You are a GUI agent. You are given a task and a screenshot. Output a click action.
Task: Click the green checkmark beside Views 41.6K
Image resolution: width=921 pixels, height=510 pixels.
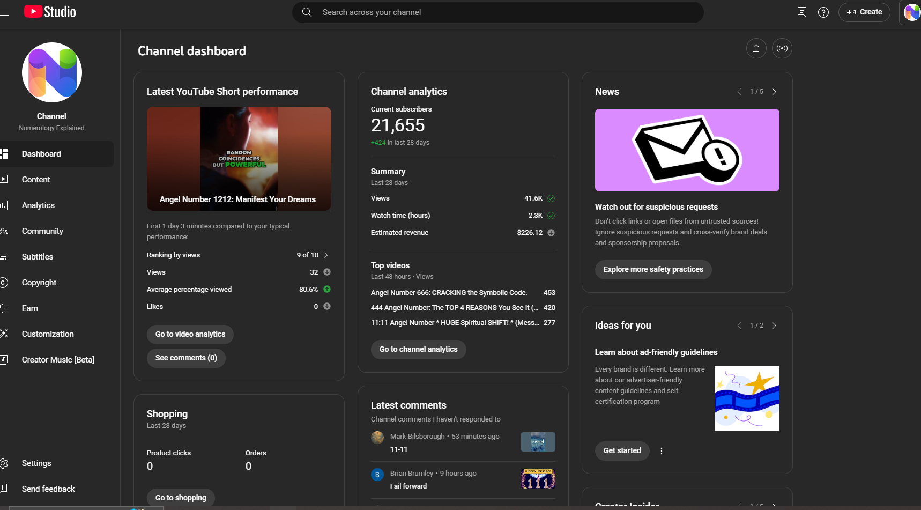point(551,198)
